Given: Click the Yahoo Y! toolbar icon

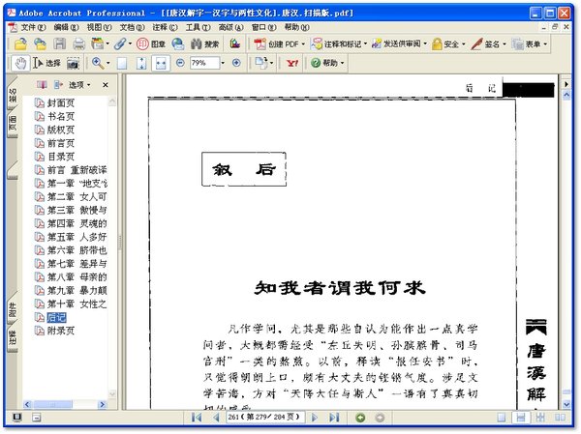Looking at the screenshot, I should click(292, 63).
